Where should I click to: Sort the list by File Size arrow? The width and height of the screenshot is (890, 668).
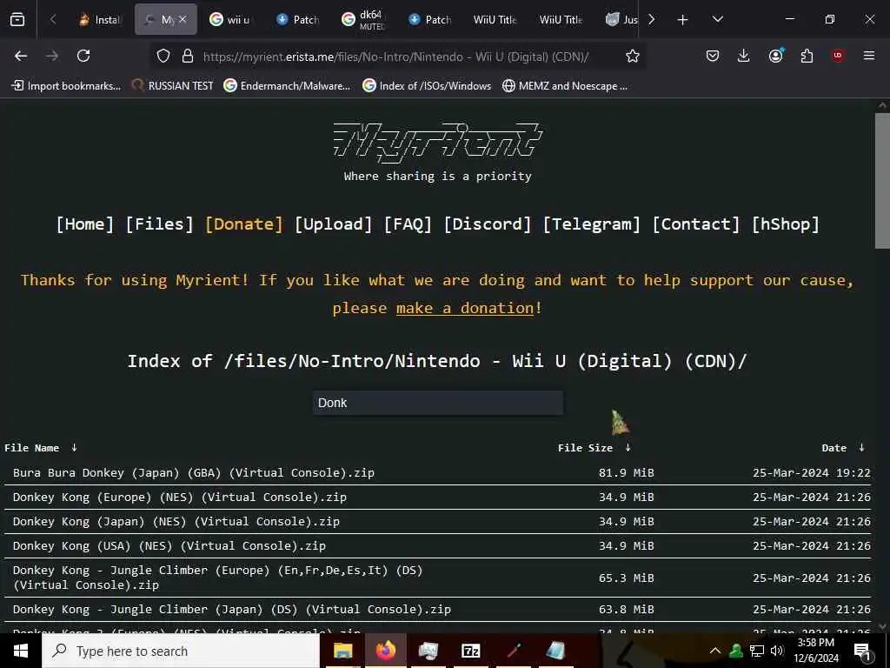pyautogui.click(x=628, y=448)
